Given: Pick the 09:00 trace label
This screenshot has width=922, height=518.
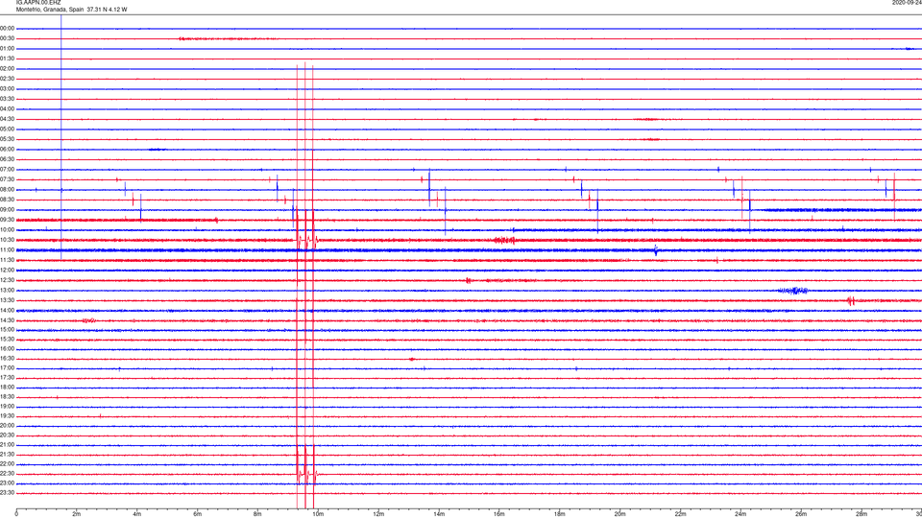Looking at the screenshot, I should tap(8, 210).
